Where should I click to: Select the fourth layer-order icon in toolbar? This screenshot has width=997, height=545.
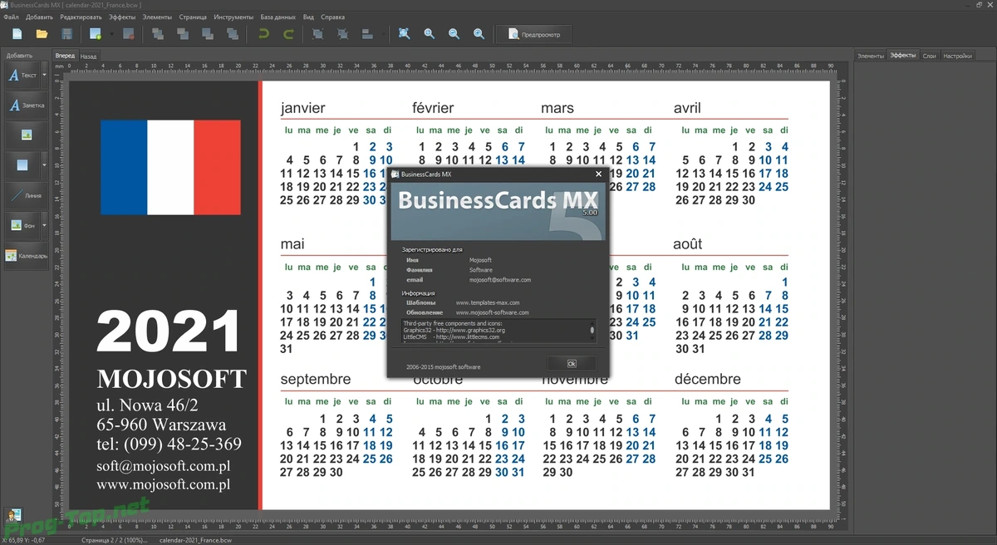click(x=233, y=34)
